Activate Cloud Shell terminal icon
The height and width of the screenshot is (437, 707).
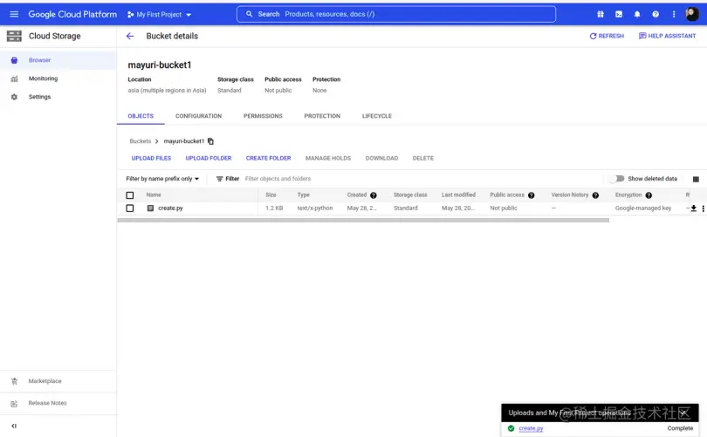click(x=619, y=15)
